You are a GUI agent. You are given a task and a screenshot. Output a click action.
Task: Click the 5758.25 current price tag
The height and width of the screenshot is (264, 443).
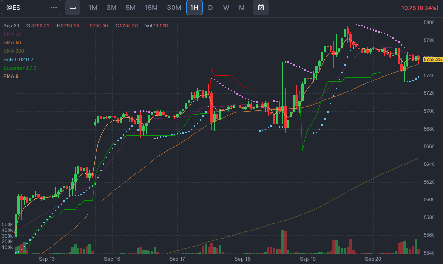(432, 60)
